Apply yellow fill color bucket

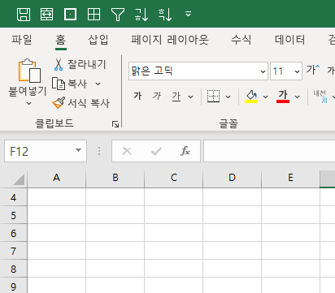pos(251,97)
